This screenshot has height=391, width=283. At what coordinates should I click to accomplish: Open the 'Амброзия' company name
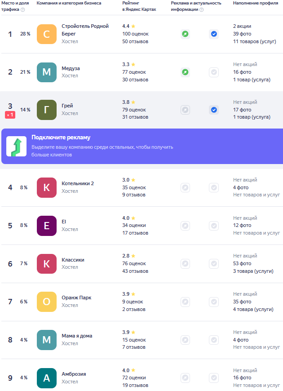pos(74,374)
